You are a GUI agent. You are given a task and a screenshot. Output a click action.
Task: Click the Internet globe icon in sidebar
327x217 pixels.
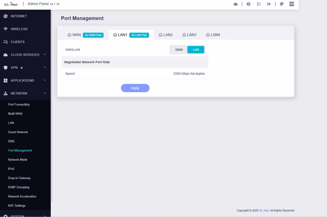6,16
